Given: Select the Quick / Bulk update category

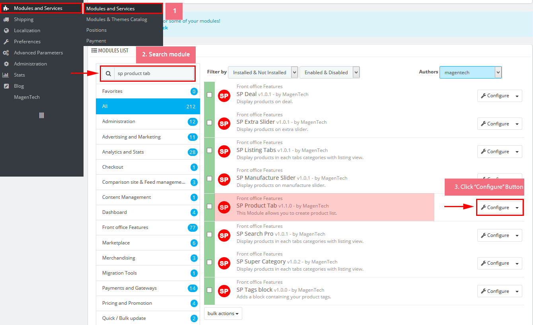Looking at the screenshot, I should coord(148,318).
